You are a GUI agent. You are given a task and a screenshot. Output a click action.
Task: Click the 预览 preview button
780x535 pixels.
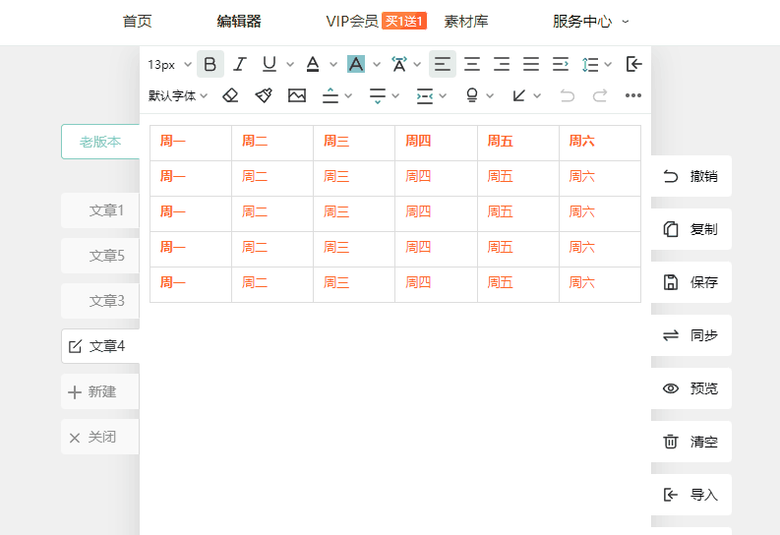690,388
